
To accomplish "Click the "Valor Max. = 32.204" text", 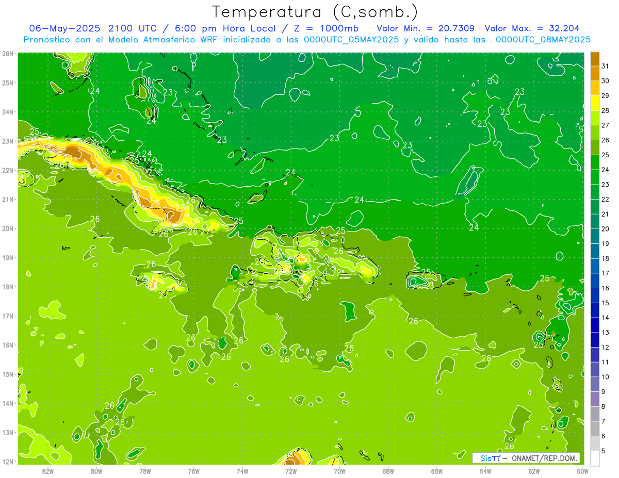I will click(532, 28).
